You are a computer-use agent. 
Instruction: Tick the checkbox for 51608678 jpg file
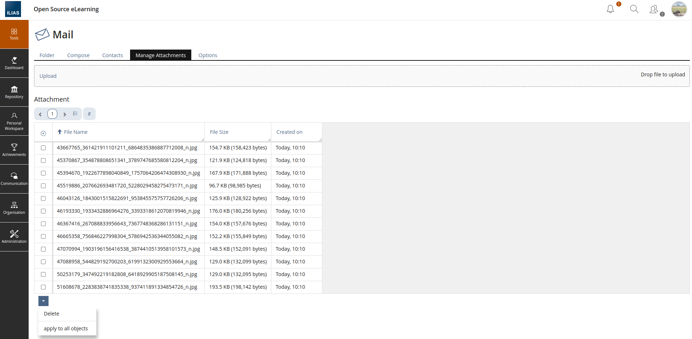coord(43,287)
